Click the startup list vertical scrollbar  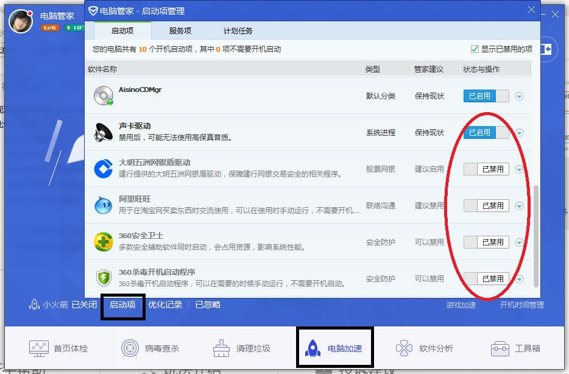pyautogui.click(x=536, y=236)
